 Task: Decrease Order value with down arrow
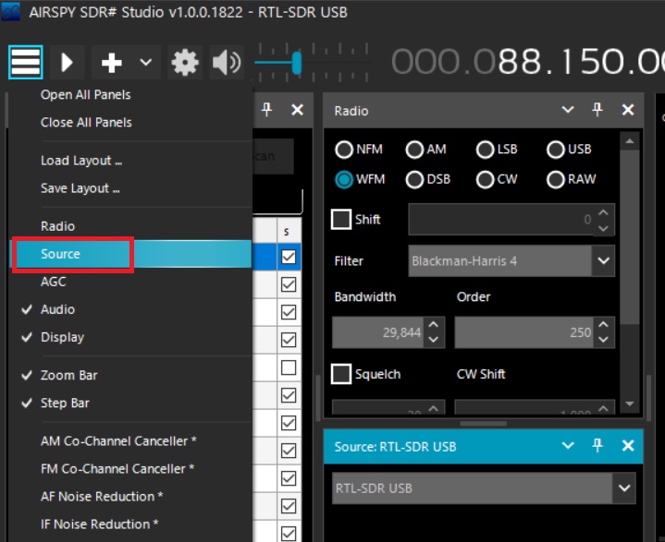click(x=604, y=340)
